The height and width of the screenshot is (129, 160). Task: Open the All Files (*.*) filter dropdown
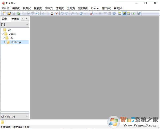15,117
